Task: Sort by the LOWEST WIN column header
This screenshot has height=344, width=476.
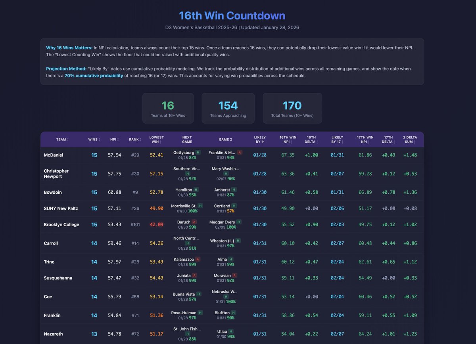Action: [x=156, y=140]
